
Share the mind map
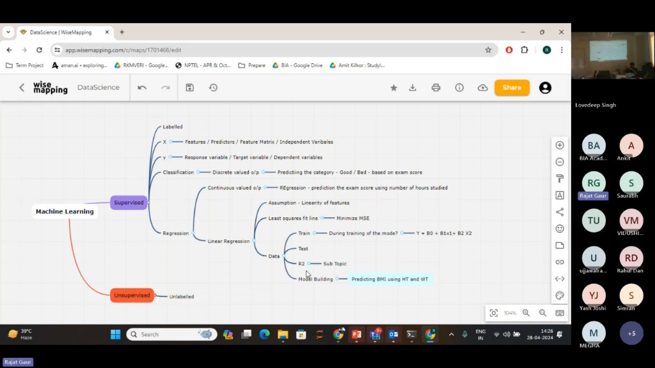(x=512, y=88)
